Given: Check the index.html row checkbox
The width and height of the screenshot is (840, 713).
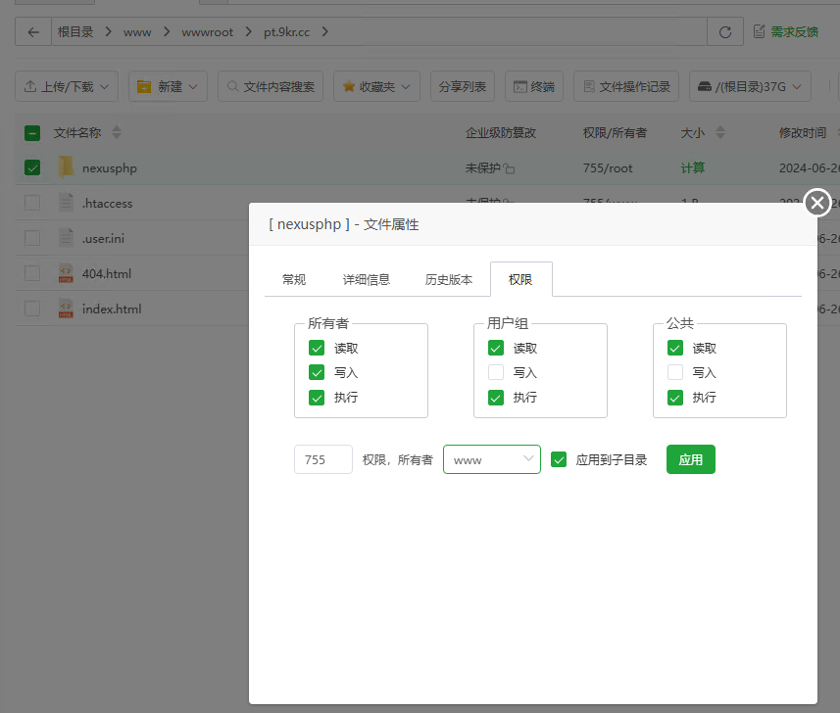Looking at the screenshot, I should click(x=32, y=309).
